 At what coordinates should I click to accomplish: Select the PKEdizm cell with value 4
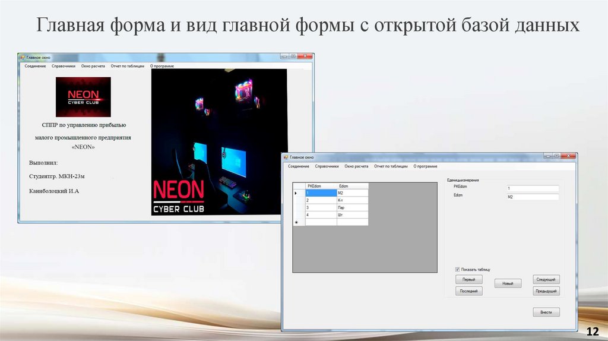[x=321, y=215]
